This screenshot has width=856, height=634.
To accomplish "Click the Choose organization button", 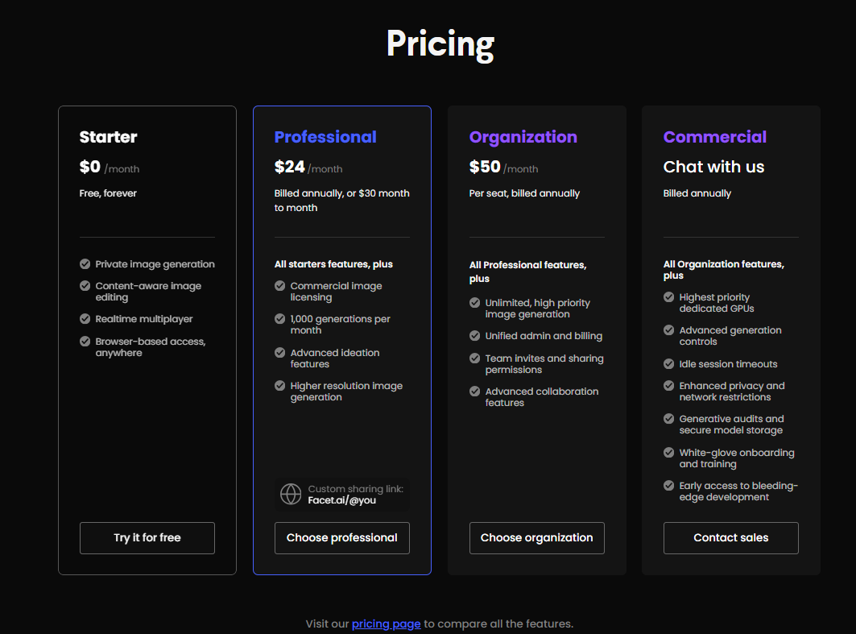I will (x=537, y=538).
